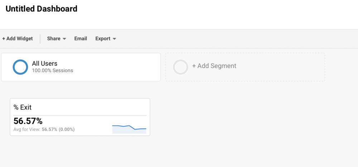
Task: Click the blue All Users circle icon
Action: 20,67
